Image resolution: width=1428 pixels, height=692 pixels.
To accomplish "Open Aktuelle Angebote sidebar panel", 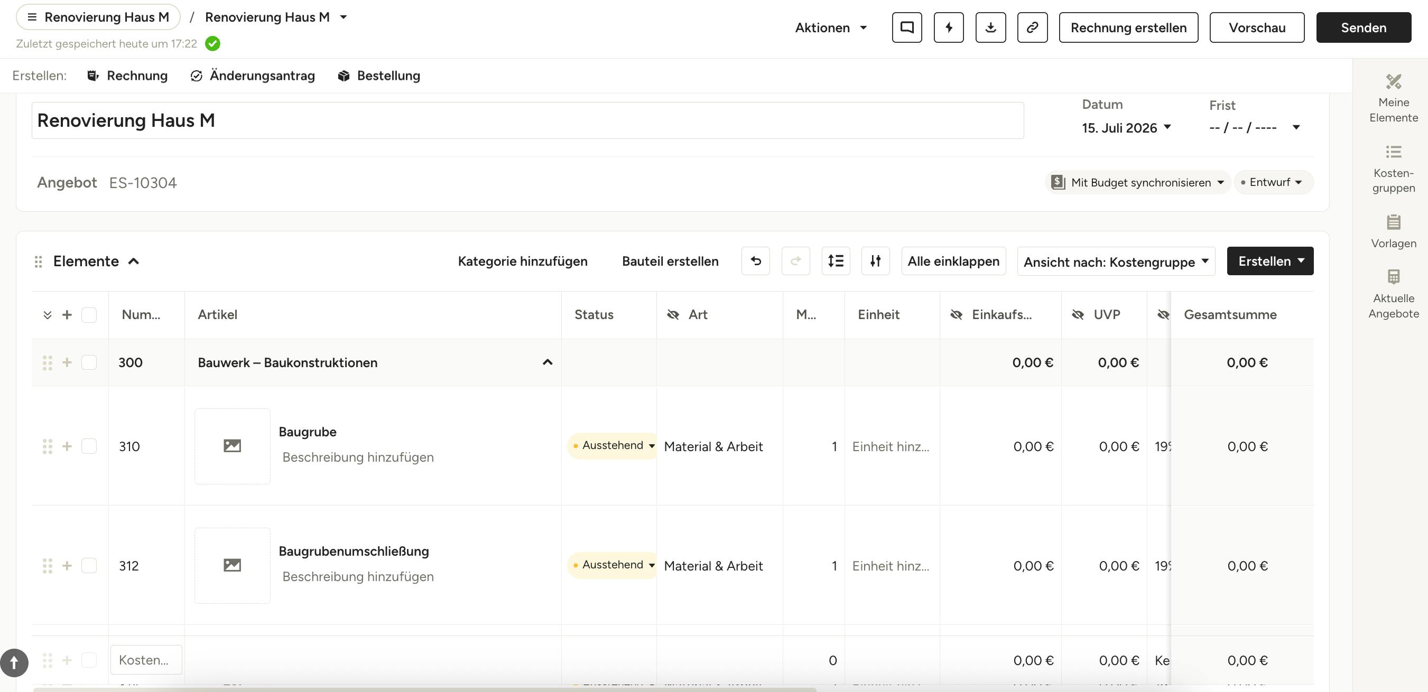I will tap(1393, 294).
